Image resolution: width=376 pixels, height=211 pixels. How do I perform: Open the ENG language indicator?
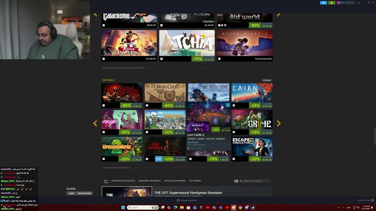click(x=349, y=207)
